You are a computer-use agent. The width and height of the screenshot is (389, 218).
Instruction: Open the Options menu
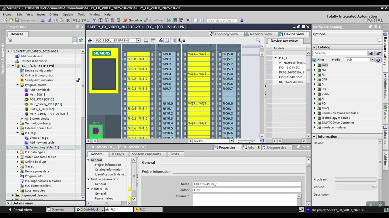pyautogui.click(x=68, y=15)
